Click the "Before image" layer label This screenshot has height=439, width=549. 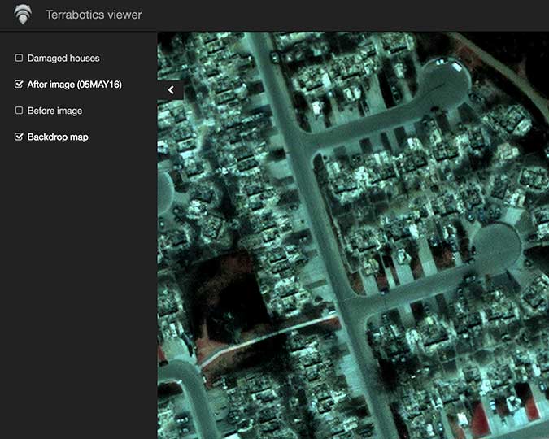click(x=54, y=111)
